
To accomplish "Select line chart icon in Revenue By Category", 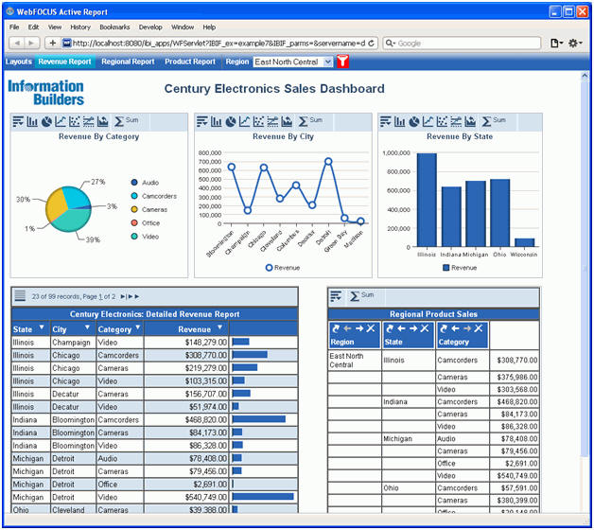I will [61, 121].
